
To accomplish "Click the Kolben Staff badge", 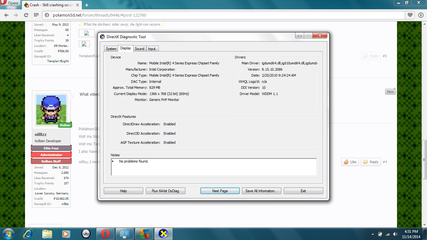I will tap(51, 161).
